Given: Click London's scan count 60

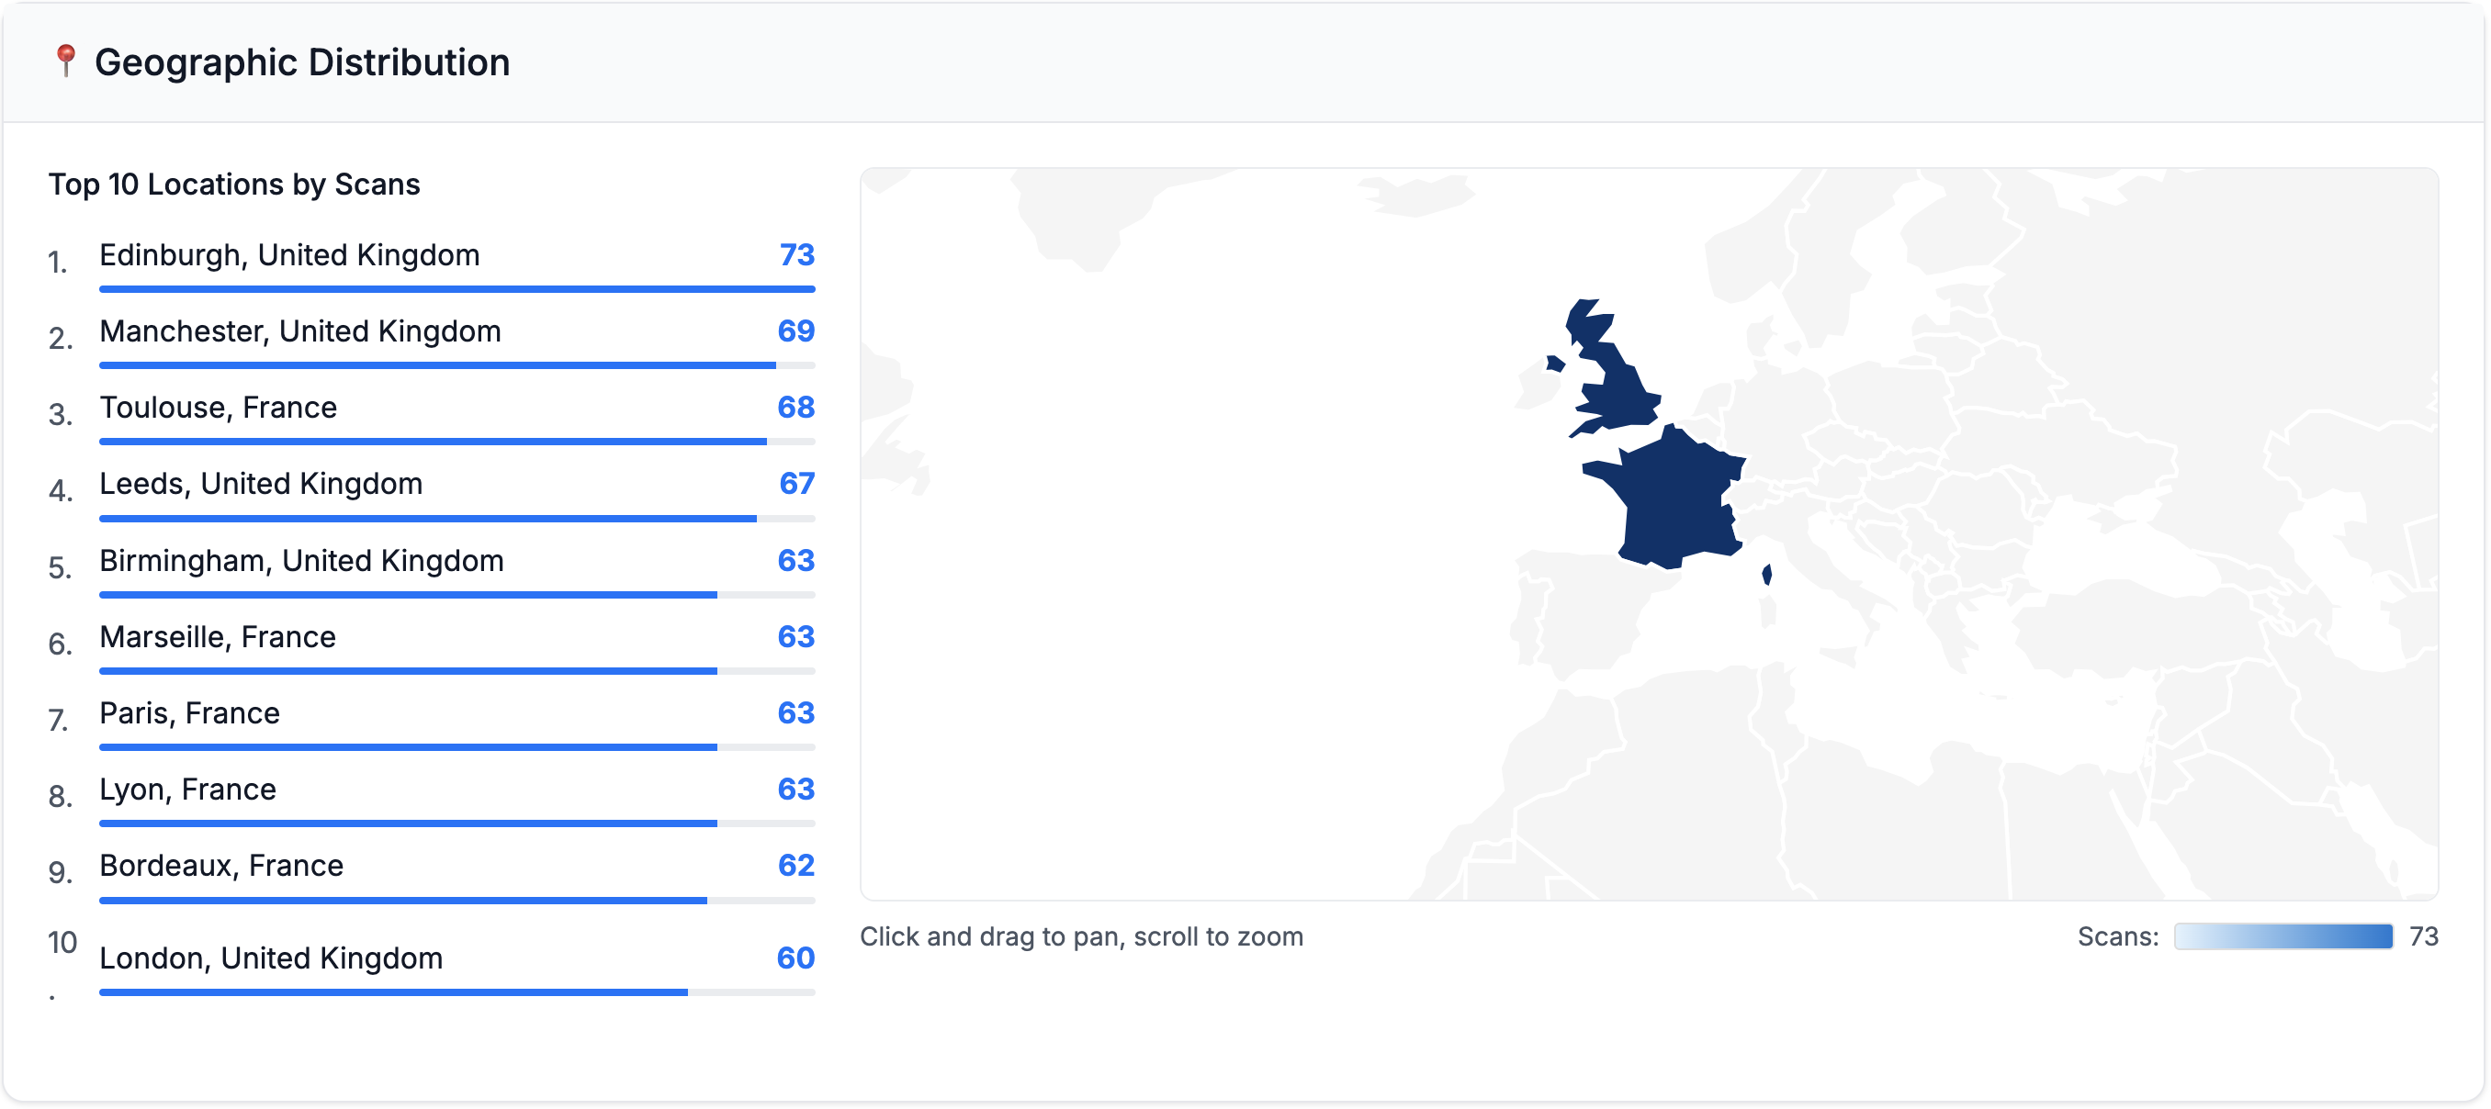Looking at the screenshot, I should (795, 959).
